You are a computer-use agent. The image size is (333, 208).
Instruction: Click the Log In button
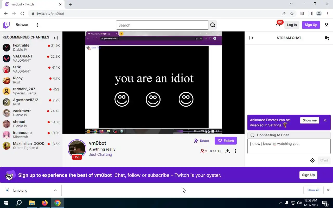point(292,25)
